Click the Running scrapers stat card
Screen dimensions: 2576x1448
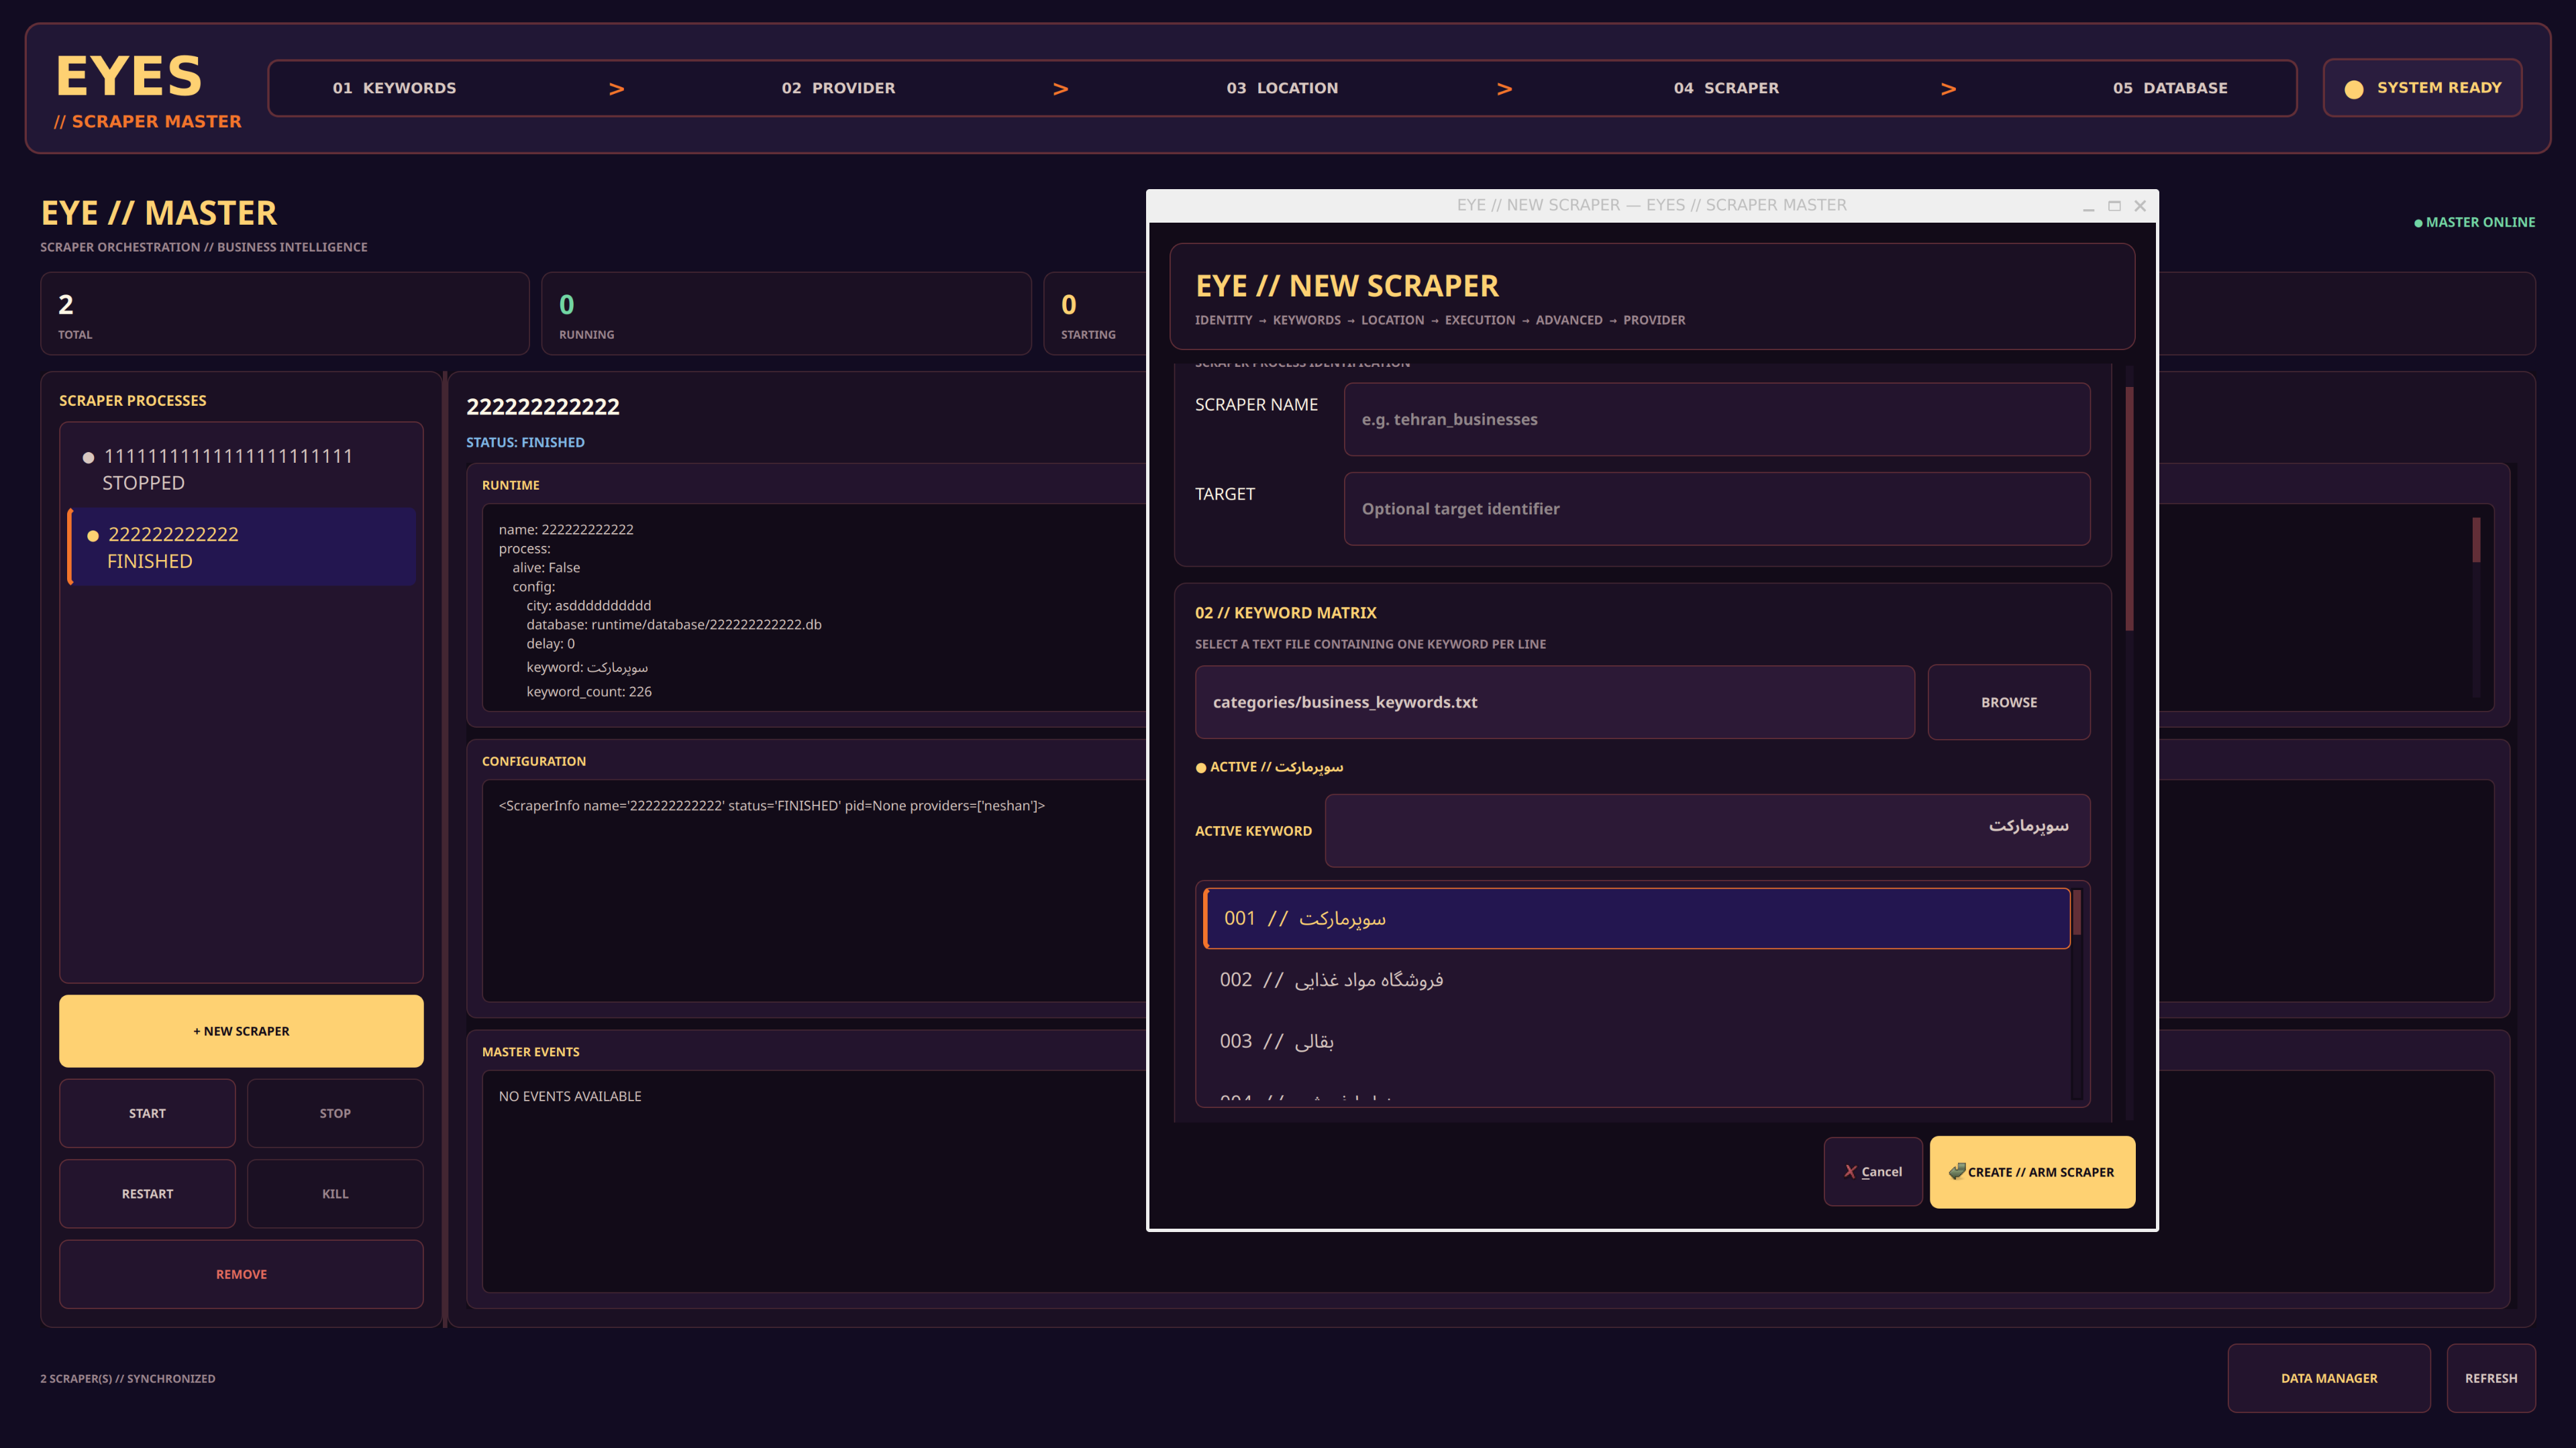(786, 314)
